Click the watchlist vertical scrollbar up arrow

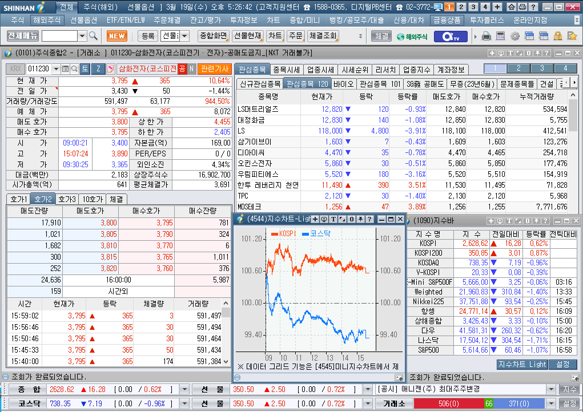573,95
